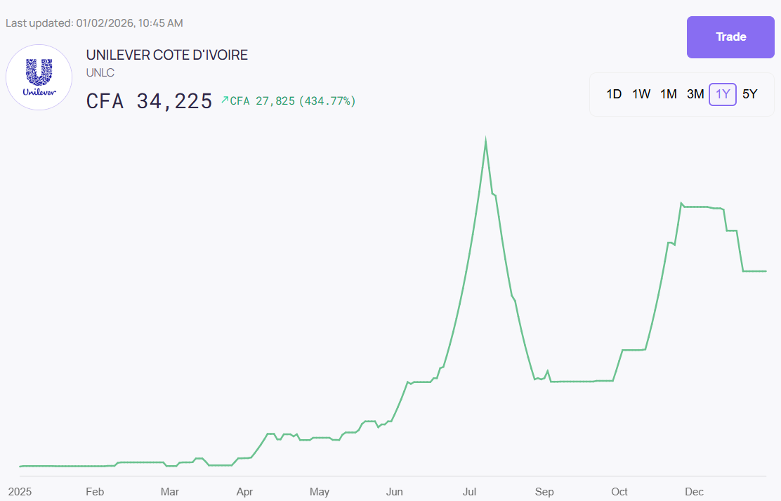The image size is (781, 501).
Task: Select the 1W time range
Action: (641, 94)
